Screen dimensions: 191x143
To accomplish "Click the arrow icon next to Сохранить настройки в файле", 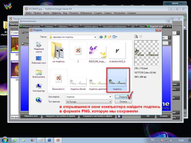I will (x=120, y=116).
